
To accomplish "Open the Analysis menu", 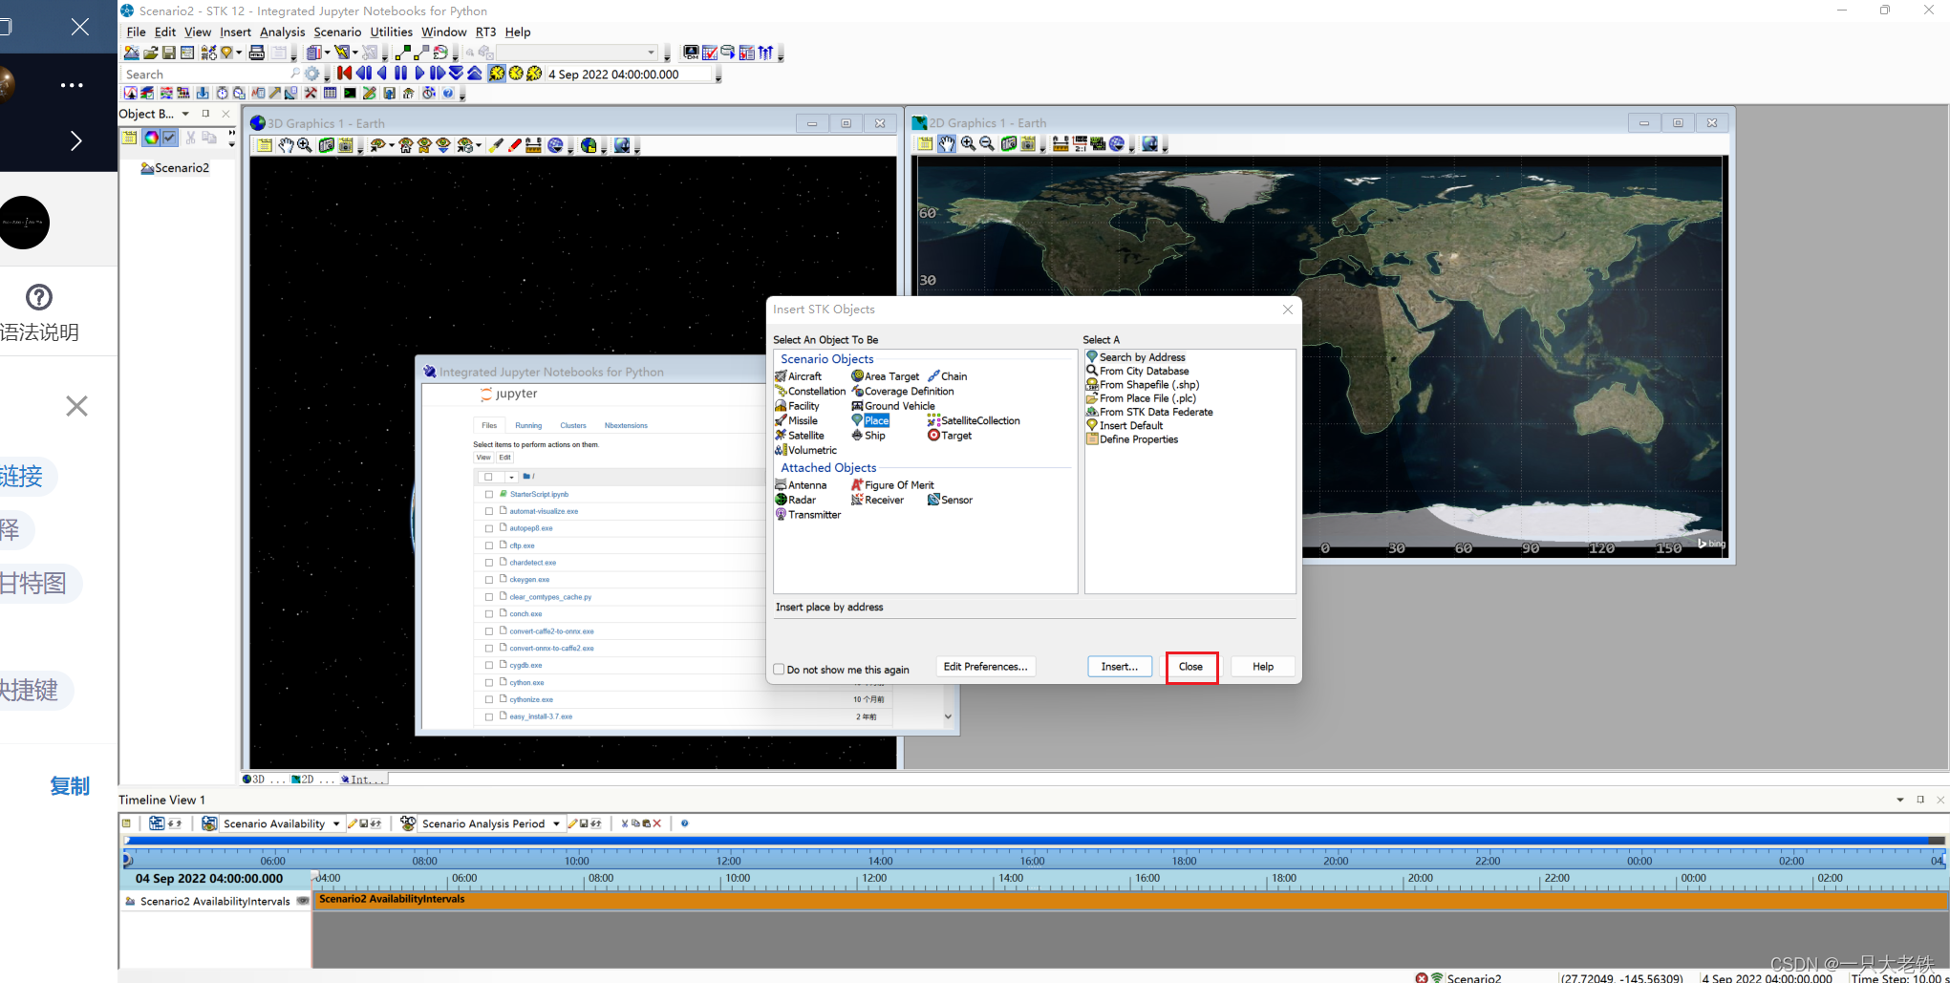I will pyautogui.click(x=282, y=32).
